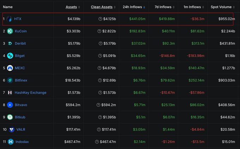
Task: Open the Indodax exchange link
Action: pyautogui.click(x=22, y=142)
